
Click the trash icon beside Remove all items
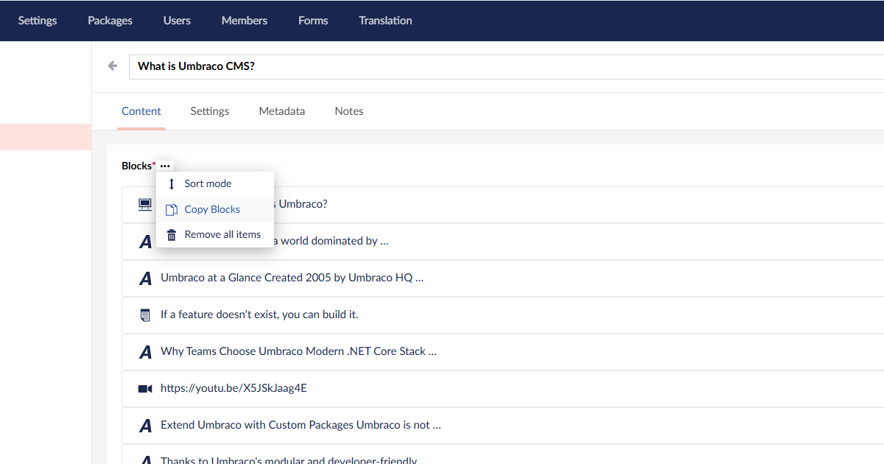(x=170, y=234)
